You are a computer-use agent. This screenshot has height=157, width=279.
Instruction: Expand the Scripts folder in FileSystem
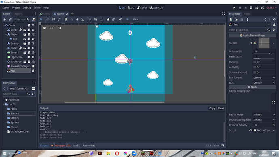pyautogui.click(x=6, y=118)
